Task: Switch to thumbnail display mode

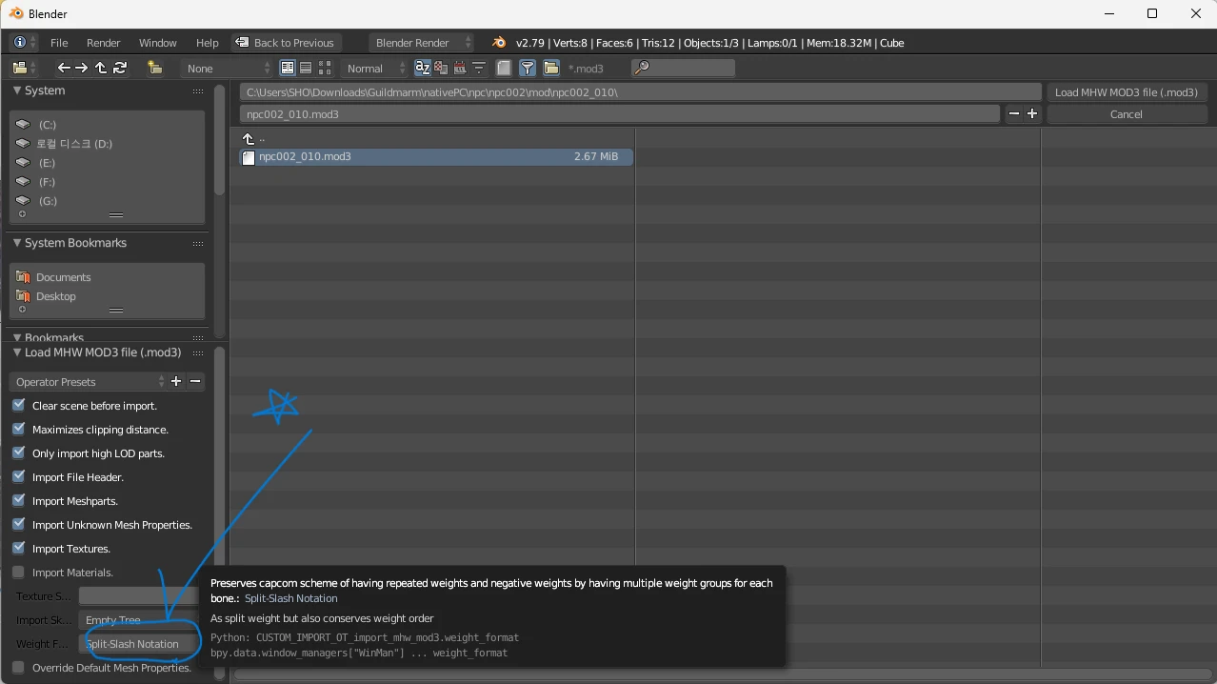Action: pyautogui.click(x=325, y=68)
